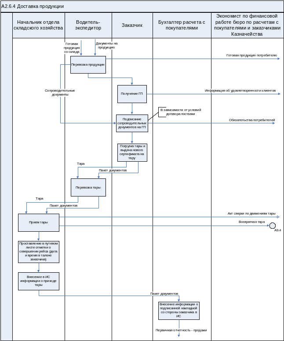Click the label 'Готовая продукция потребителю'
This screenshot has width=284, height=341.
click(x=251, y=56)
